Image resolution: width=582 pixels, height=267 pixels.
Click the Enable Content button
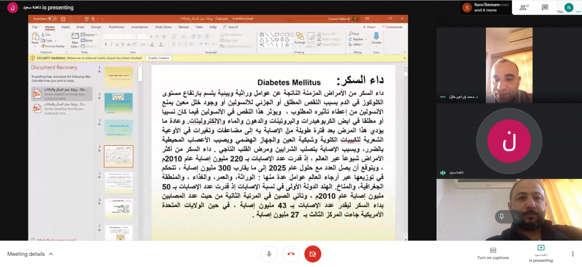tap(159, 58)
